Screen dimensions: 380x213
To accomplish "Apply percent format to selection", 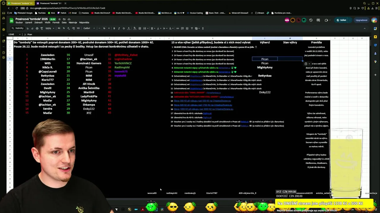I will (64, 28).
